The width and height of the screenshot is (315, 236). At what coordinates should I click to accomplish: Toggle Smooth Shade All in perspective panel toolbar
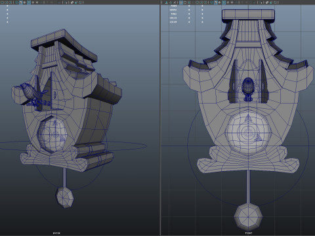(x=21, y=3)
